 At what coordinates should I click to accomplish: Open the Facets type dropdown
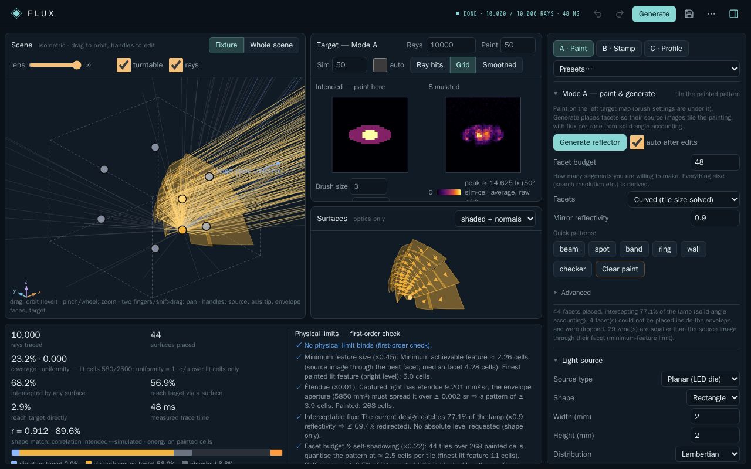[x=684, y=200]
